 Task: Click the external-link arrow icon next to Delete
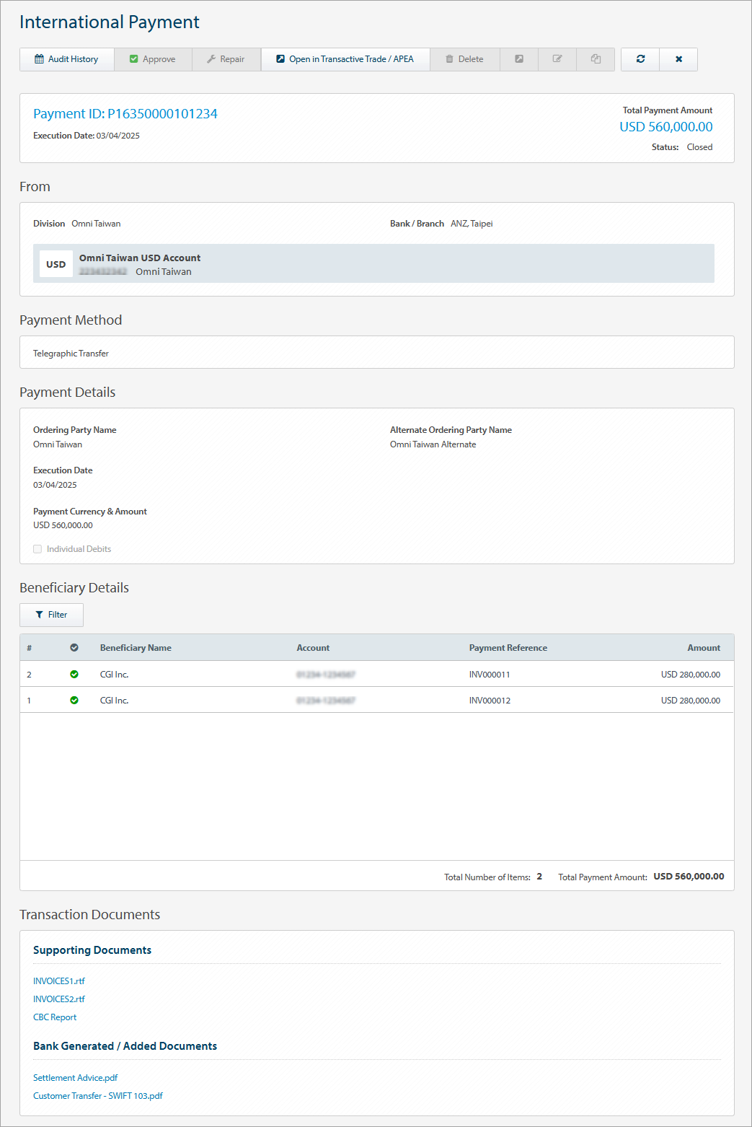pos(518,59)
